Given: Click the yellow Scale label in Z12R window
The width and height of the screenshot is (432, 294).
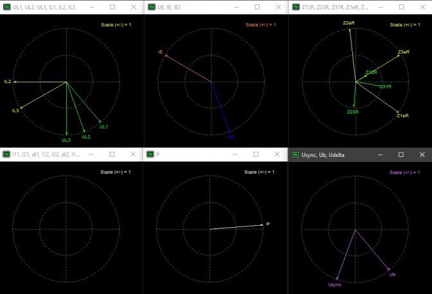Looking at the screenshot, I should click(x=402, y=24).
